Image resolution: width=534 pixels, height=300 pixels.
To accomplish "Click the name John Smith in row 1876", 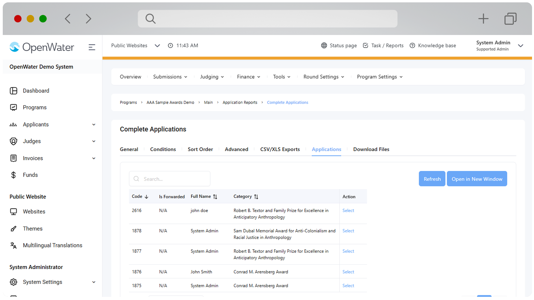I will click(x=201, y=272).
